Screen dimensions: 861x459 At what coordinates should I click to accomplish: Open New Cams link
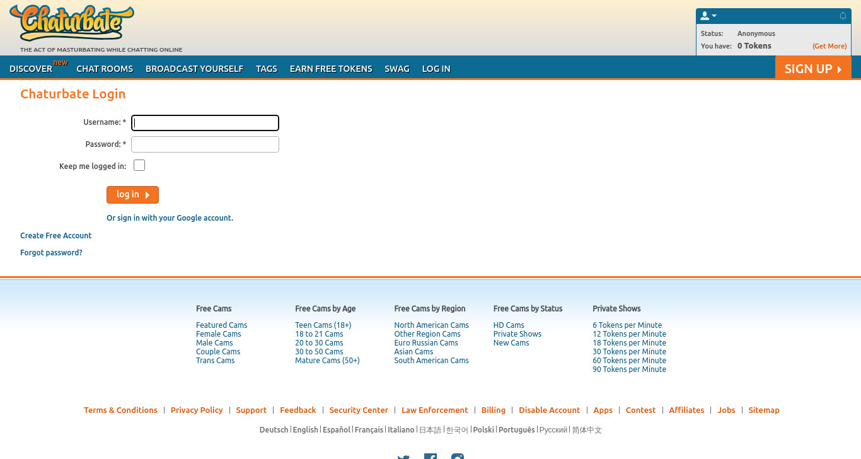point(511,343)
